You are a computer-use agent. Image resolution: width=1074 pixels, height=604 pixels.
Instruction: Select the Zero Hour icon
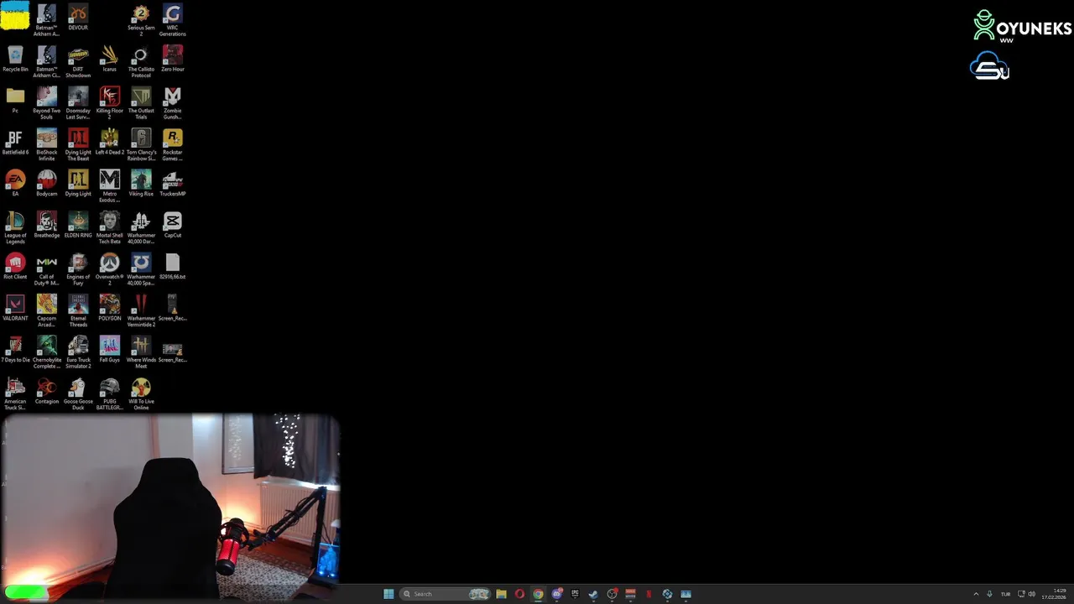172,59
